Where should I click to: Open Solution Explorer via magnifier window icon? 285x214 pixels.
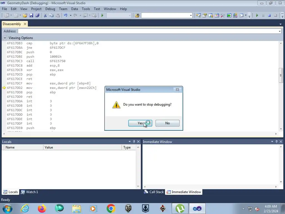tap(198, 16)
